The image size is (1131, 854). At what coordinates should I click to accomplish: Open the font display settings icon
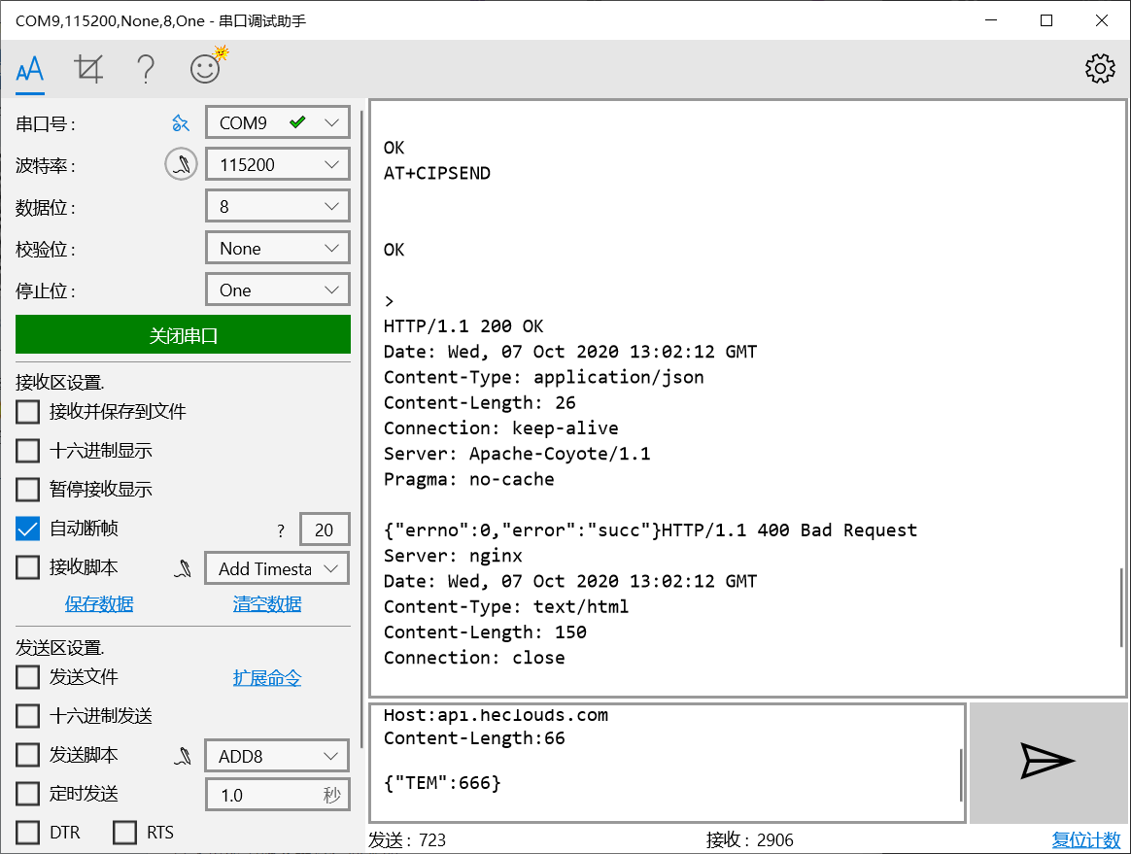pyautogui.click(x=29, y=69)
